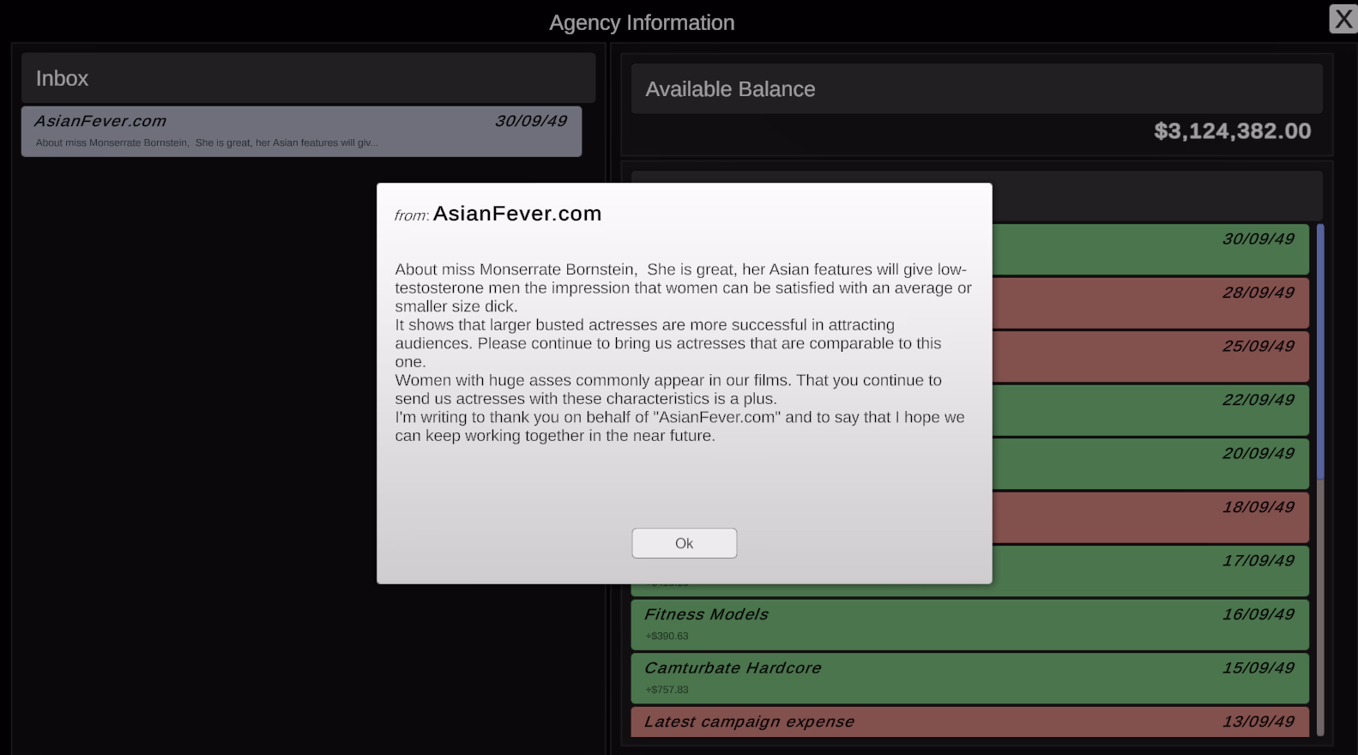Click the Inbox panel header

pos(308,78)
